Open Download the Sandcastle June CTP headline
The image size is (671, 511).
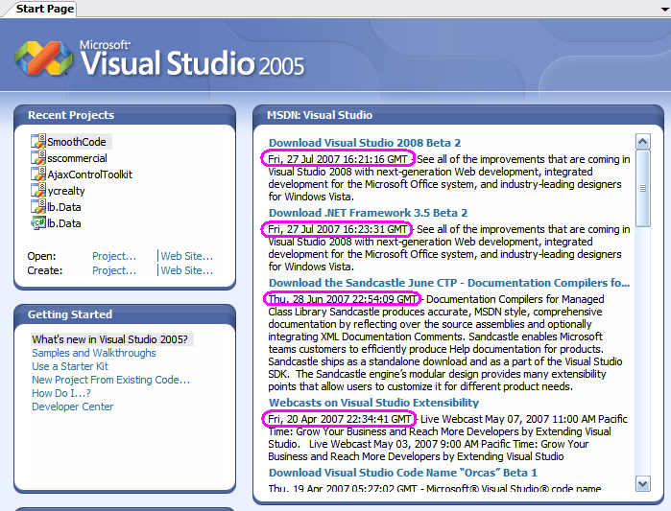coord(449,283)
